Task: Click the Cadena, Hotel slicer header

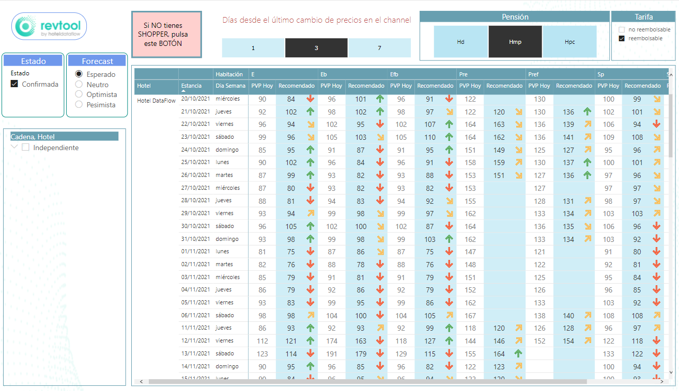Action: click(65, 136)
